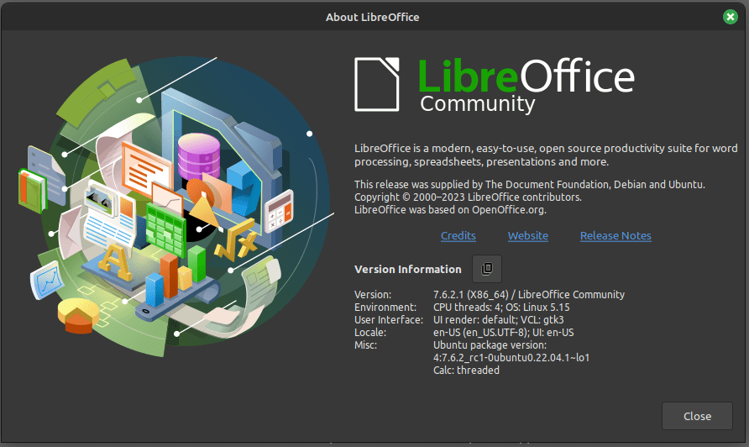Click the 'Locale:' label
The image size is (749, 447).
pos(370,332)
